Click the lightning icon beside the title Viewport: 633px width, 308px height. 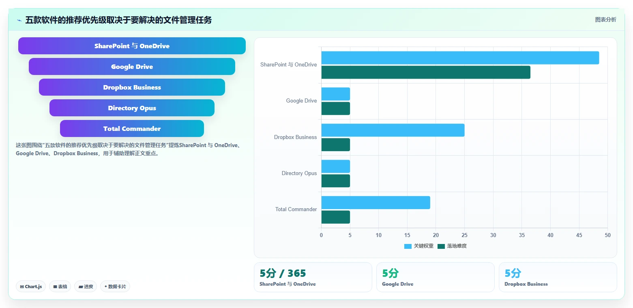tap(19, 20)
